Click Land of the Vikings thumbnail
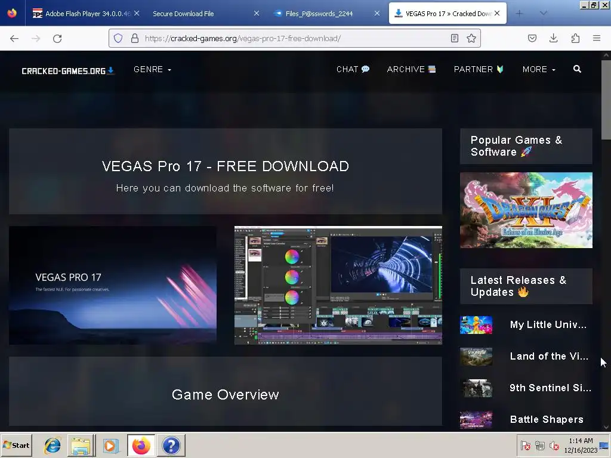Screen dimensions: 611x458 pyautogui.click(x=476, y=357)
